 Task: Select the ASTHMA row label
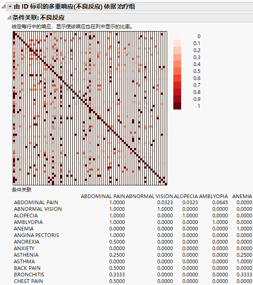coord(24,261)
